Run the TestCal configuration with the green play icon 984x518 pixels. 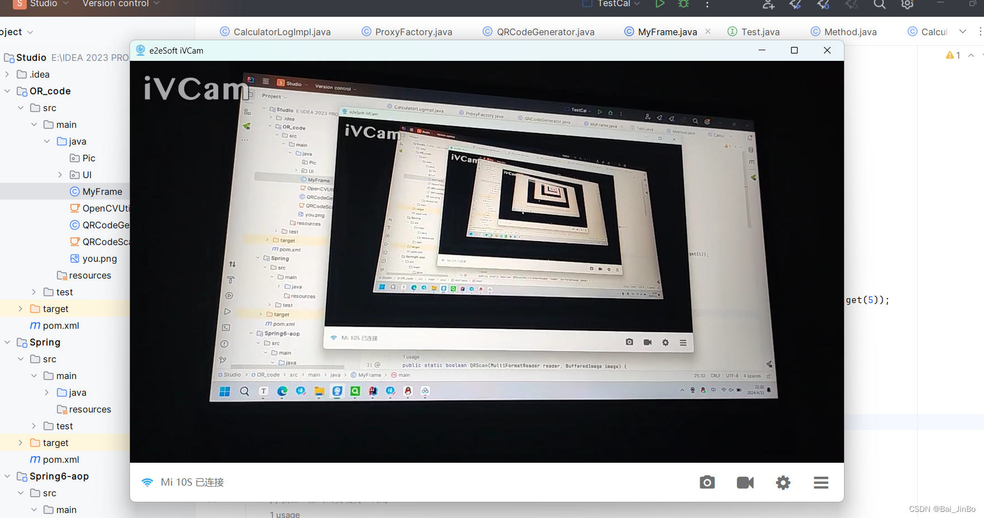[660, 3]
